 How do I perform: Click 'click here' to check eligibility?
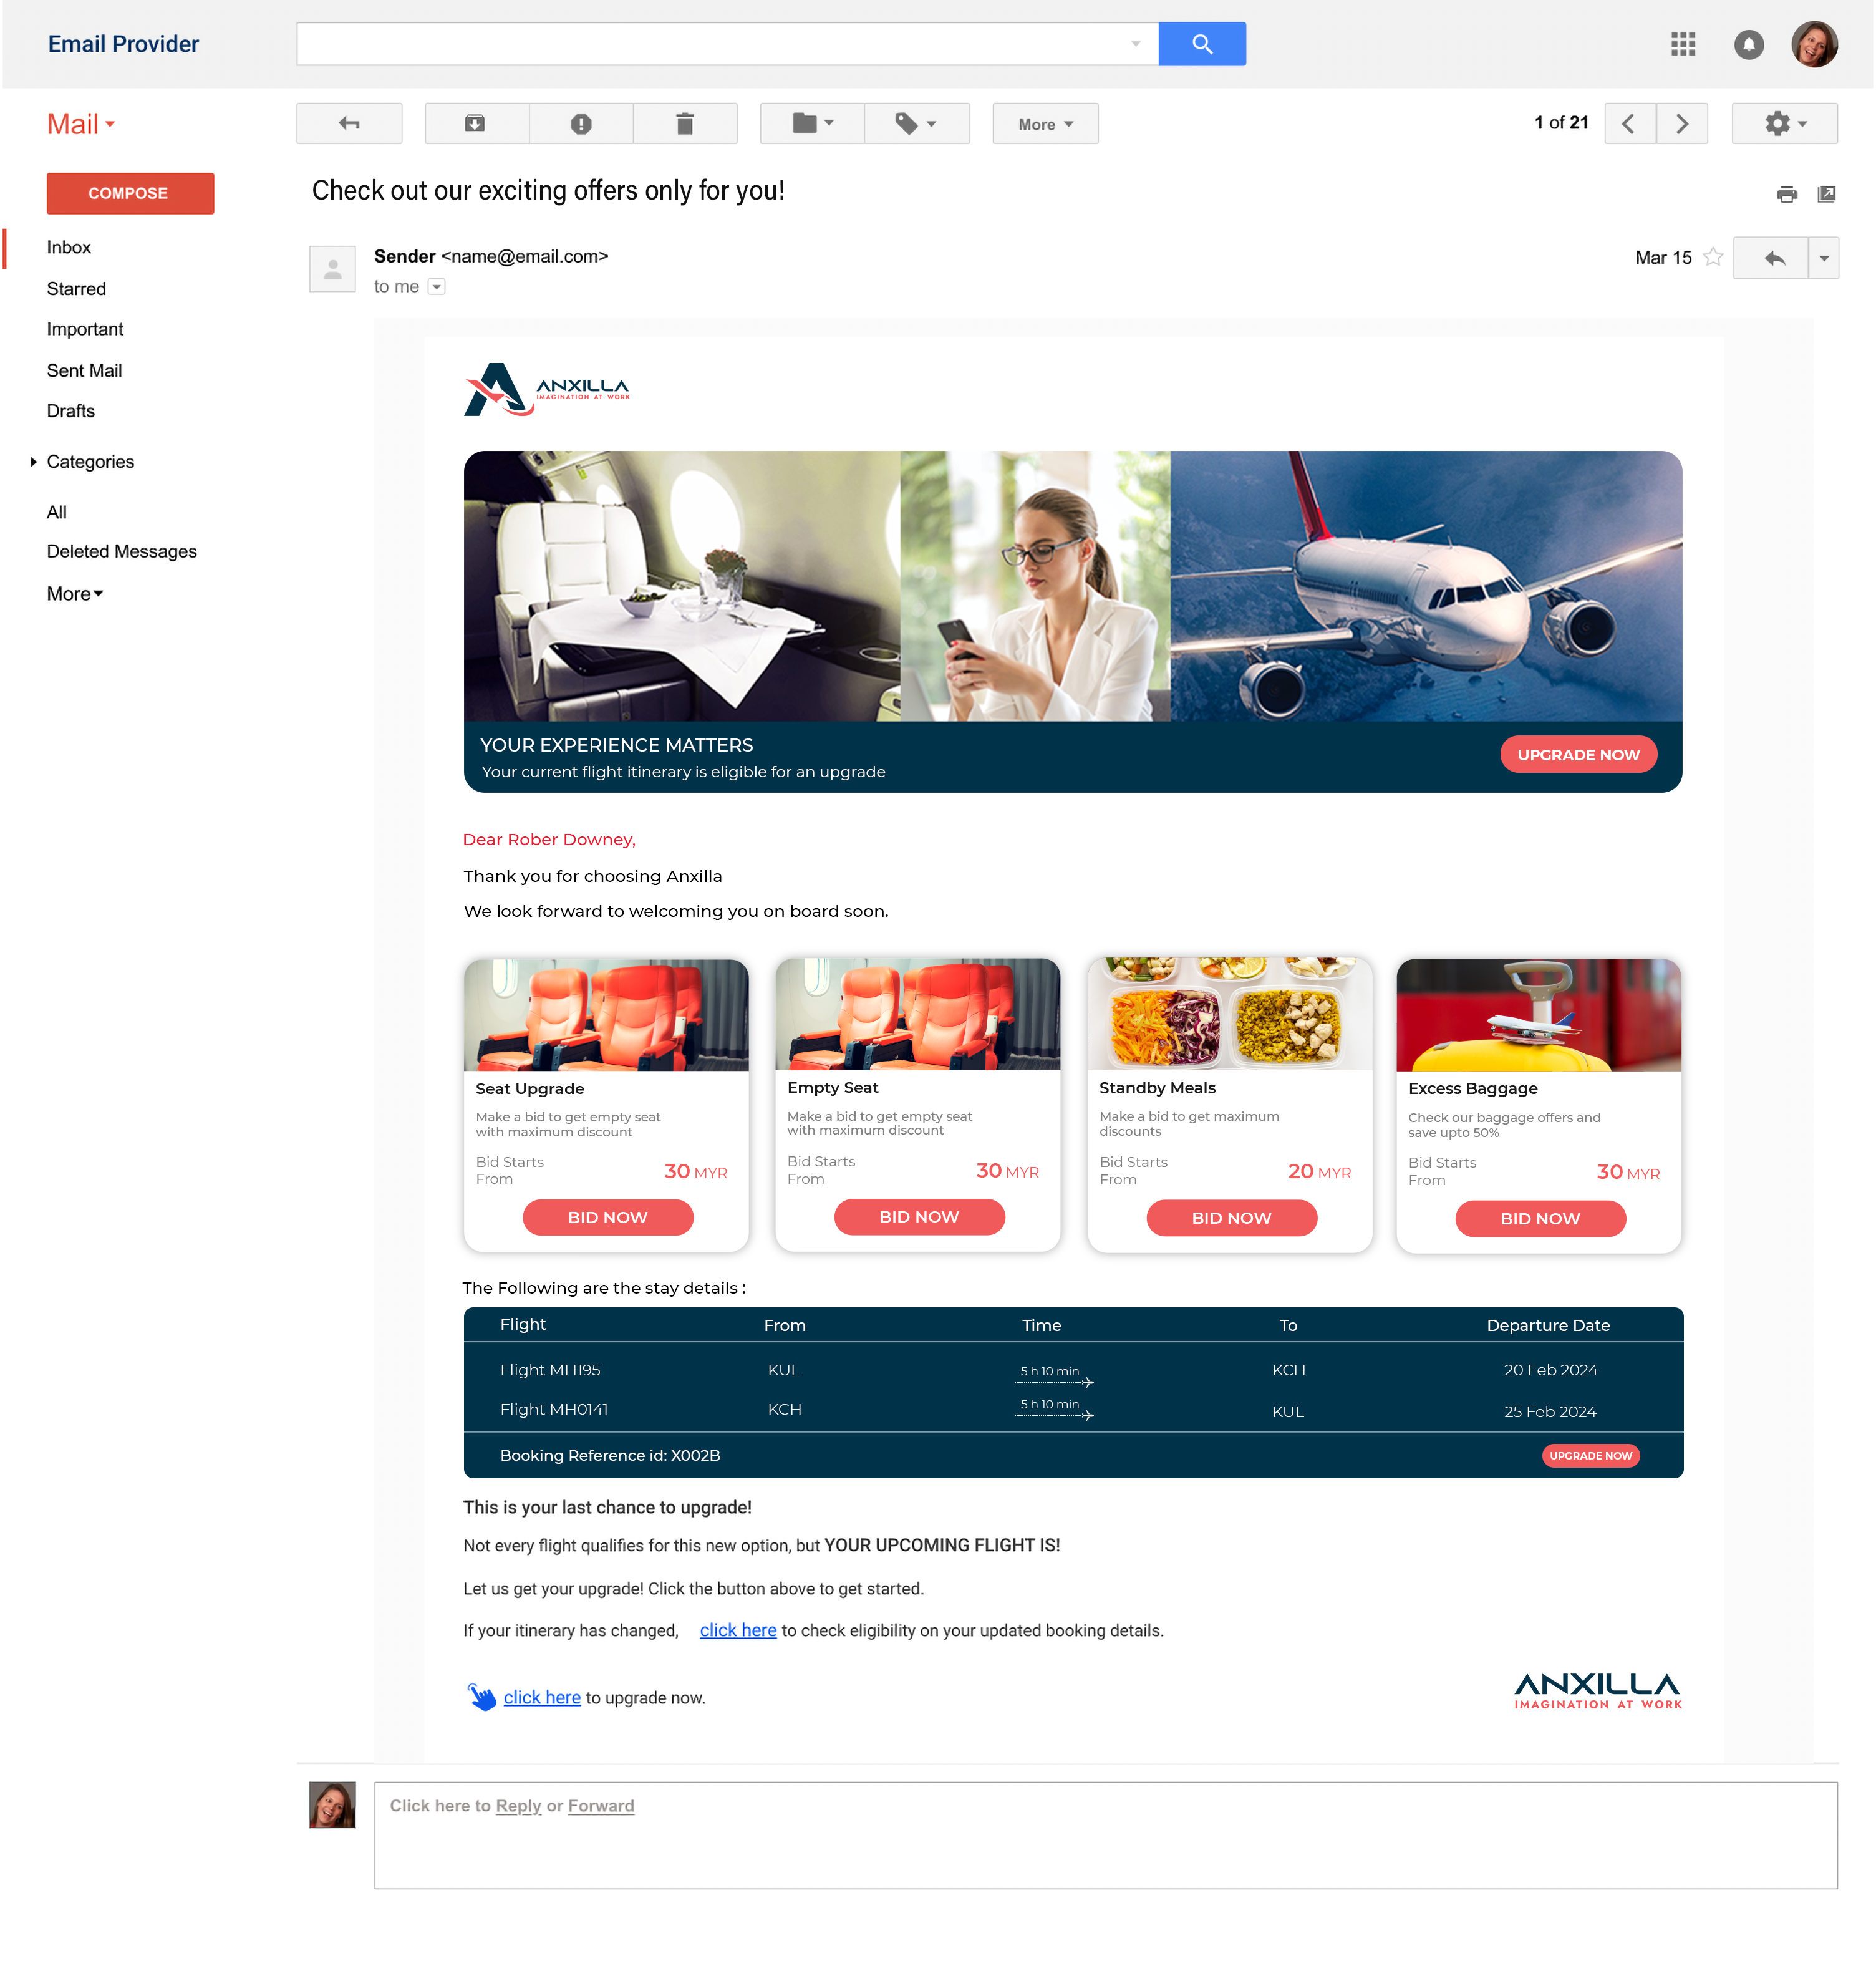click(738, 1630)
